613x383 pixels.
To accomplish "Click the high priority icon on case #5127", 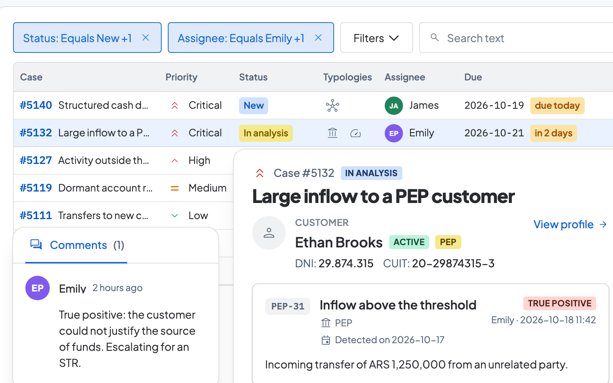I will click(x=175, y=160).
